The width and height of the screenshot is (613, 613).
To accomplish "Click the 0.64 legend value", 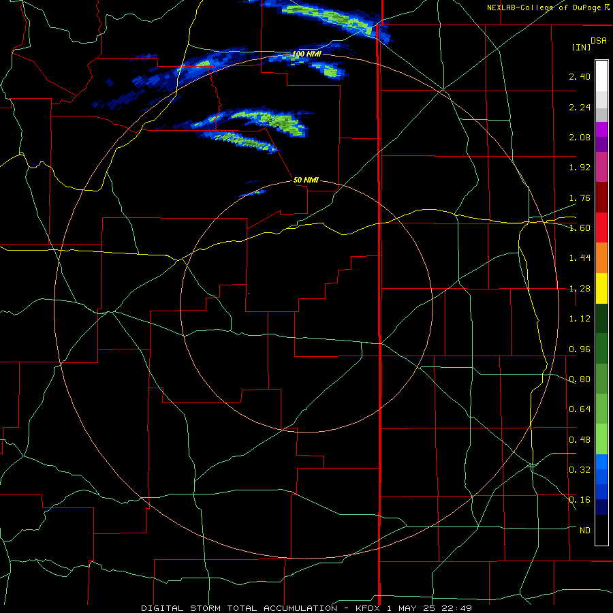I will tap(580, 409).
